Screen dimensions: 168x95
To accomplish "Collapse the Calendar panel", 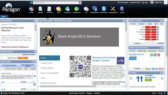I will (163, 73).
